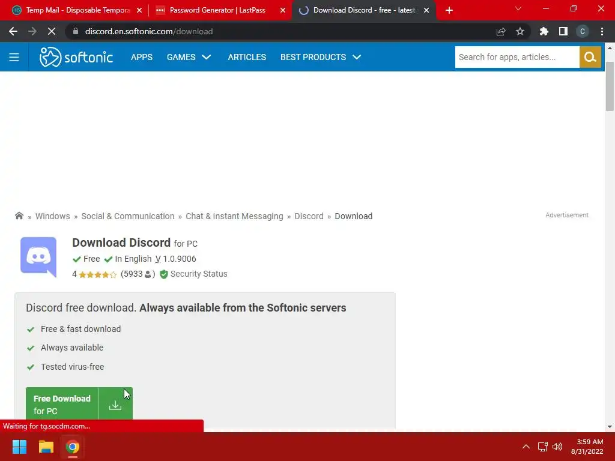Share this page icon in address bar
The width and height of the screenshot is (615, 461).
pyautogui.click(x=501, y=31)
